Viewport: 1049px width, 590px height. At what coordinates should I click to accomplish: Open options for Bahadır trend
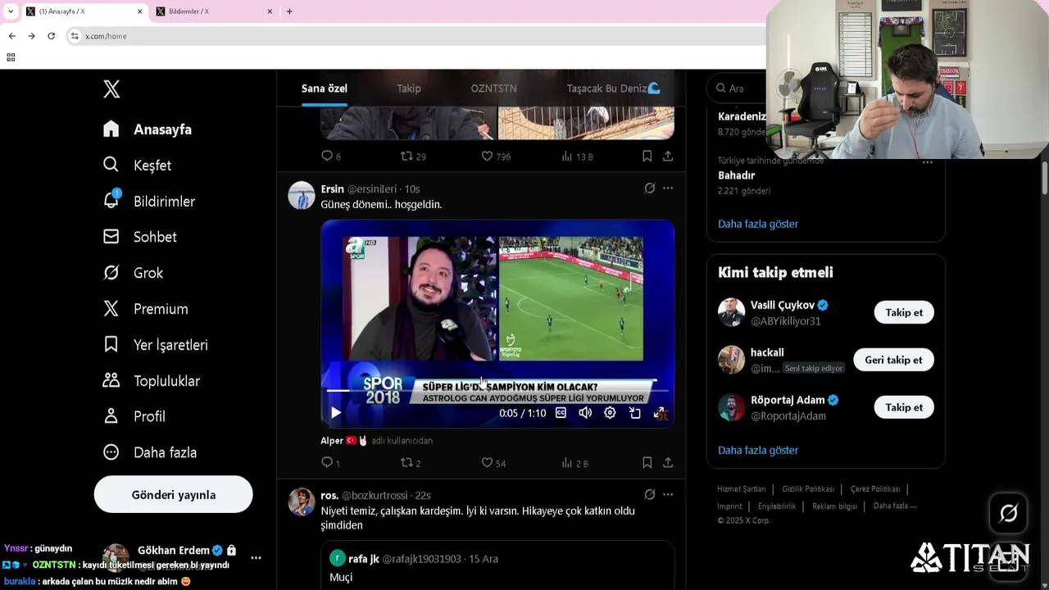pos(927,162)
